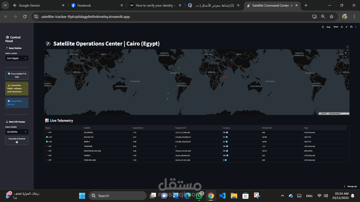Sort table by Satellite column header
This screenshot has height=202, width=360.
coord(107,128)
